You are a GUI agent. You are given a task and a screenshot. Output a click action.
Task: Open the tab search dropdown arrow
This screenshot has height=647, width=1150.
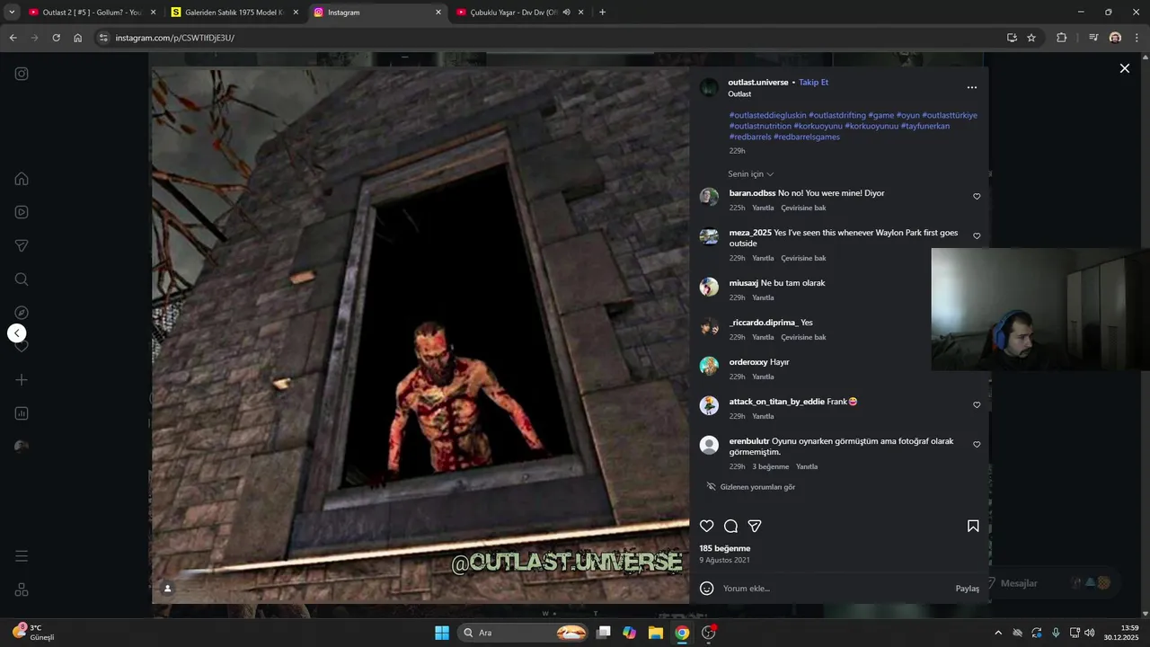point(11,13)
